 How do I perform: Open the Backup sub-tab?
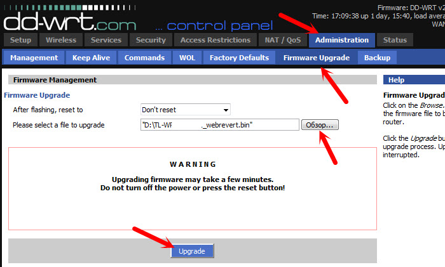point(377,58)
